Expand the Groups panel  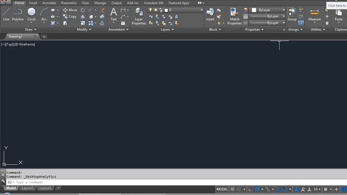click(x=295, y=29)
